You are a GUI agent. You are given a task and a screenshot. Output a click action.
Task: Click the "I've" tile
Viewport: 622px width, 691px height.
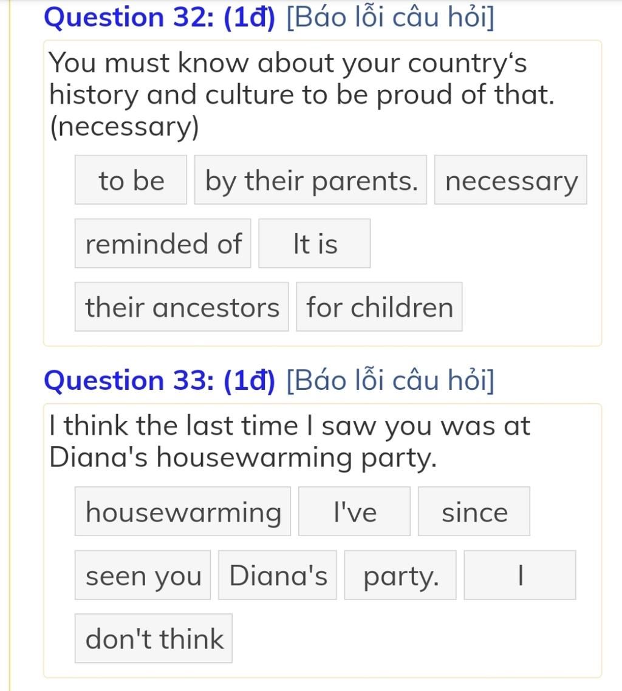click(x=354, y=512)
